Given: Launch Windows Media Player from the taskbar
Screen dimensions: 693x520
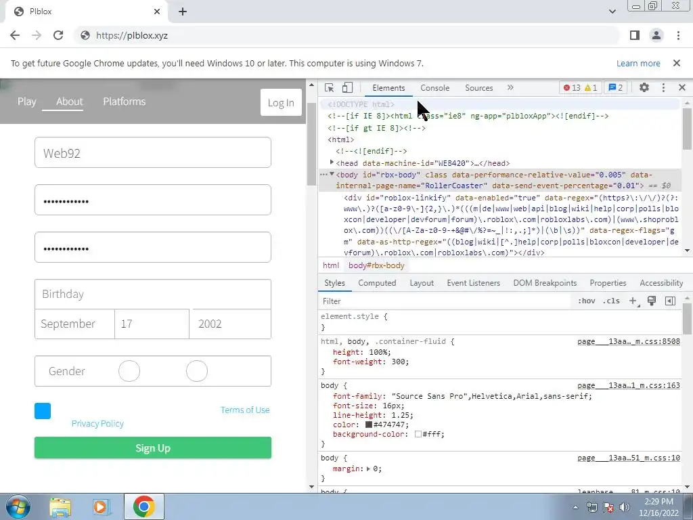Looking at the screenshot, I should pos(101,507).
